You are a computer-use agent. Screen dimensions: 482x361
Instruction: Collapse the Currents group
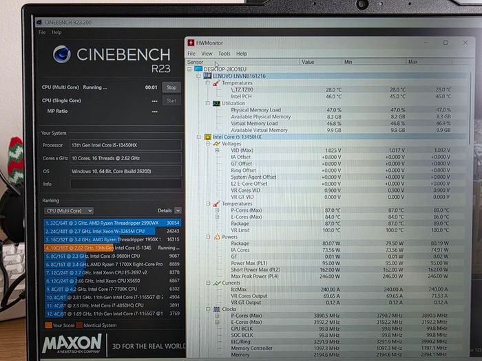[x=208, y=283]
